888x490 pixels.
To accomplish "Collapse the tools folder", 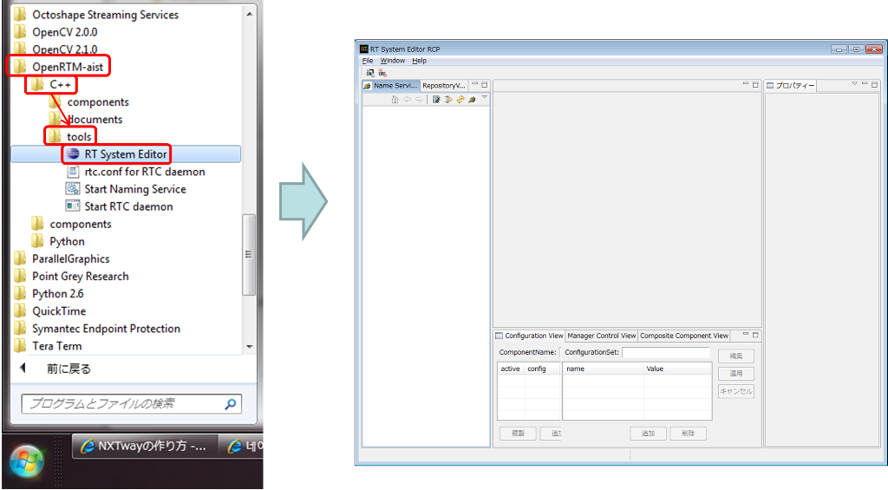I will pos(69,136).
